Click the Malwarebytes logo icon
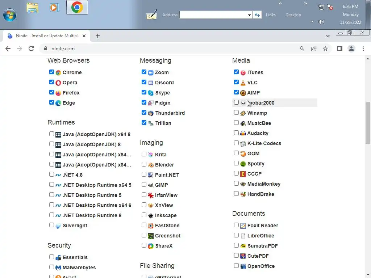 coord(58,268)
